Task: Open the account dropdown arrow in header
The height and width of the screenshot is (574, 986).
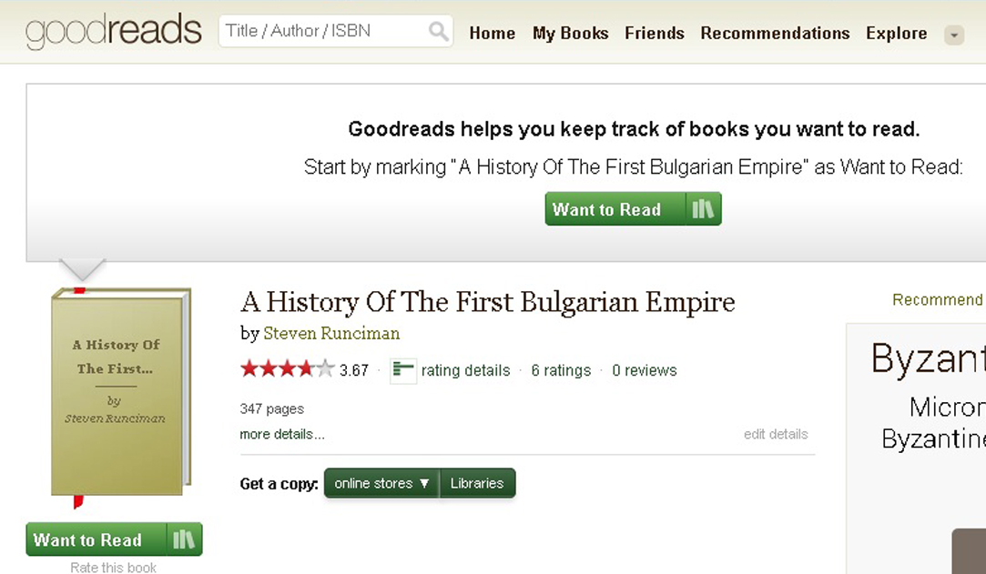Action: [x=953, y=35]
